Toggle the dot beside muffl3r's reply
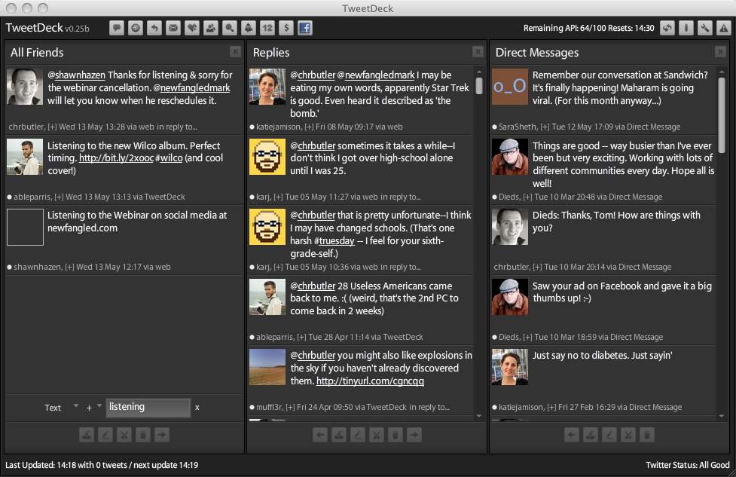Image resolution: width=736 pixels, height=477 pixels. (x=252, y=408)
